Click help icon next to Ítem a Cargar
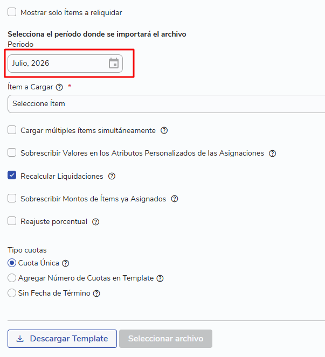 click(59, 87)
